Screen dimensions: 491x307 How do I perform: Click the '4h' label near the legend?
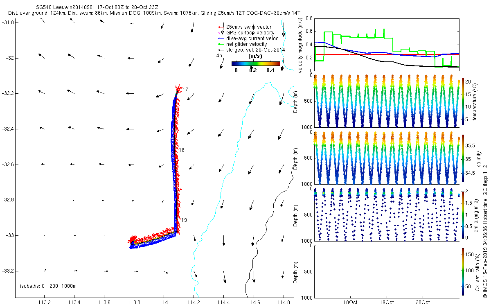[x=219, y=56]
